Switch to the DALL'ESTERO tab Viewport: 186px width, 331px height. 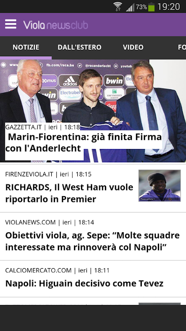pos(79,47)
